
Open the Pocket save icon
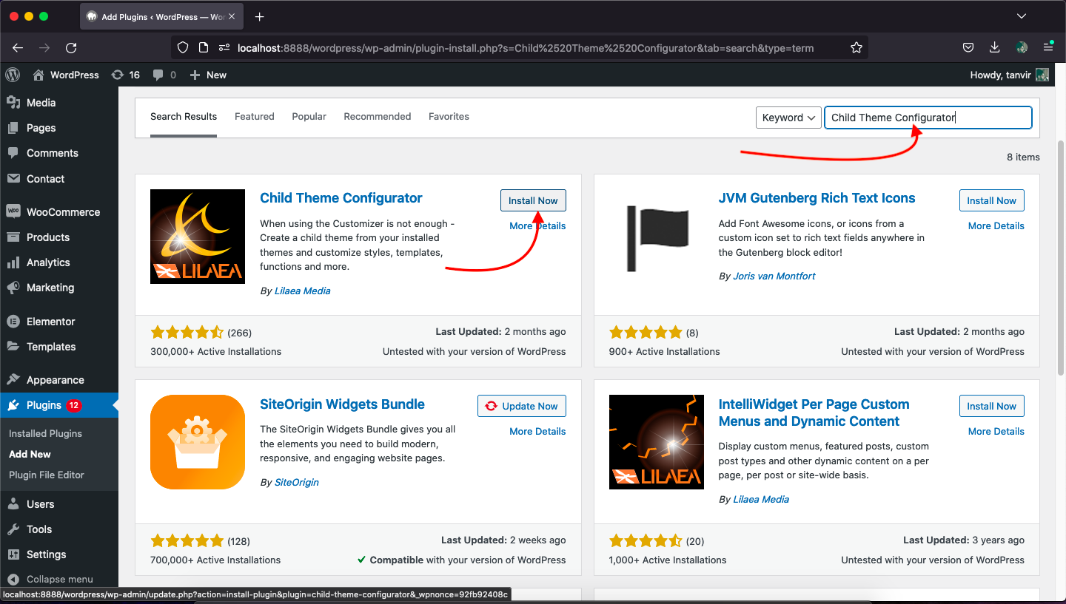click(x=968, y=48)
